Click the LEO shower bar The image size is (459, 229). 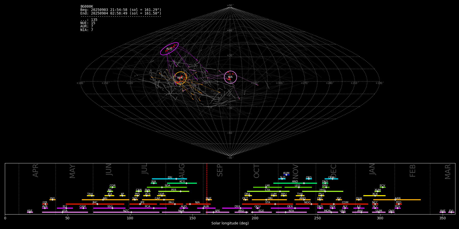(x=298, y=187)
